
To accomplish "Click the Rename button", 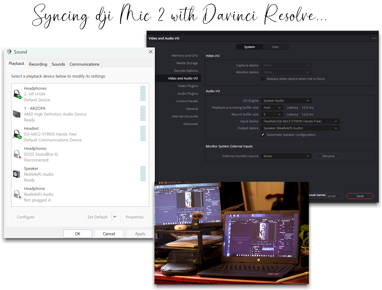I will click(x=329, y=156).
